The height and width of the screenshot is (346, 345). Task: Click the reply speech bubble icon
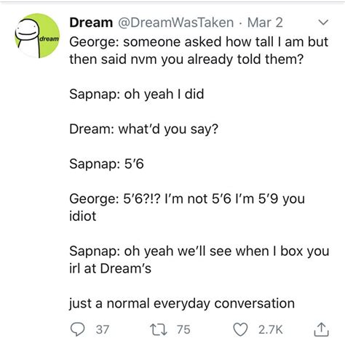[x=77, y=329]
